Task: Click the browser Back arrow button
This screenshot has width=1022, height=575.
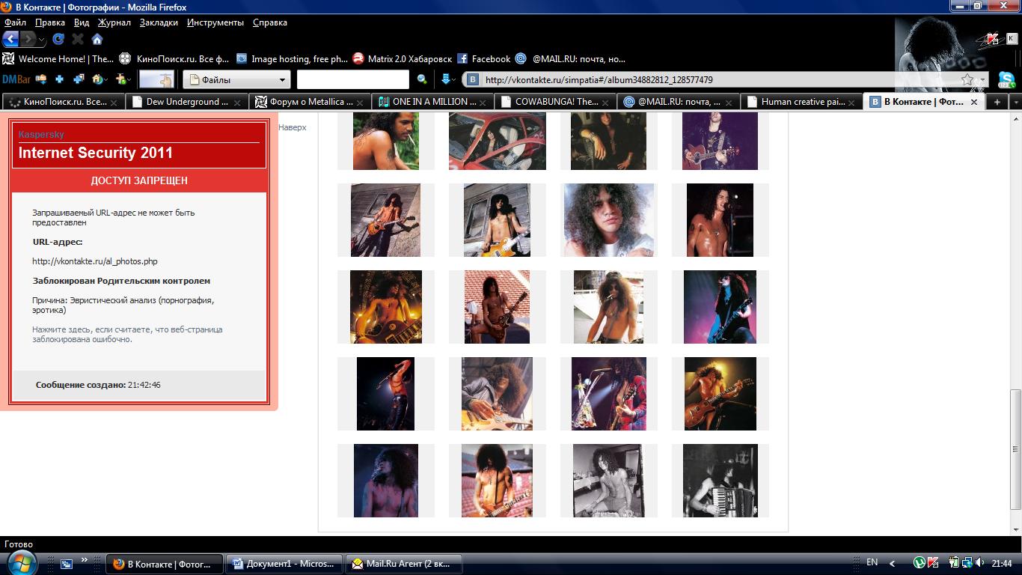Action: (10, 39)
